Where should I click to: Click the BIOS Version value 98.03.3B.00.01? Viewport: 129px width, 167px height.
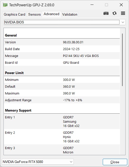73,42
